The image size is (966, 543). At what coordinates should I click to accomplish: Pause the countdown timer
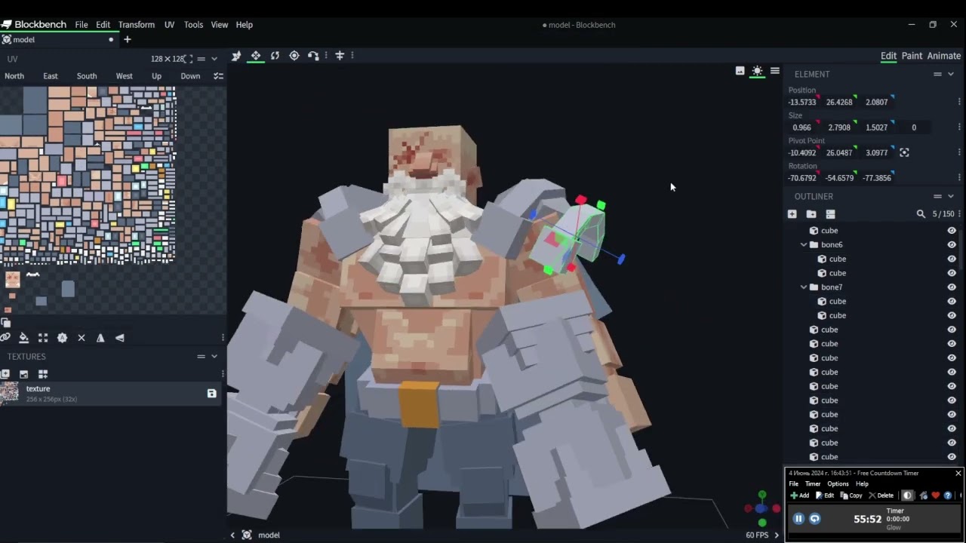[798, 519]
